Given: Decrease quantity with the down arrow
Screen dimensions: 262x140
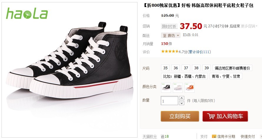Looking at the screenshot, I should pos(182,103).
